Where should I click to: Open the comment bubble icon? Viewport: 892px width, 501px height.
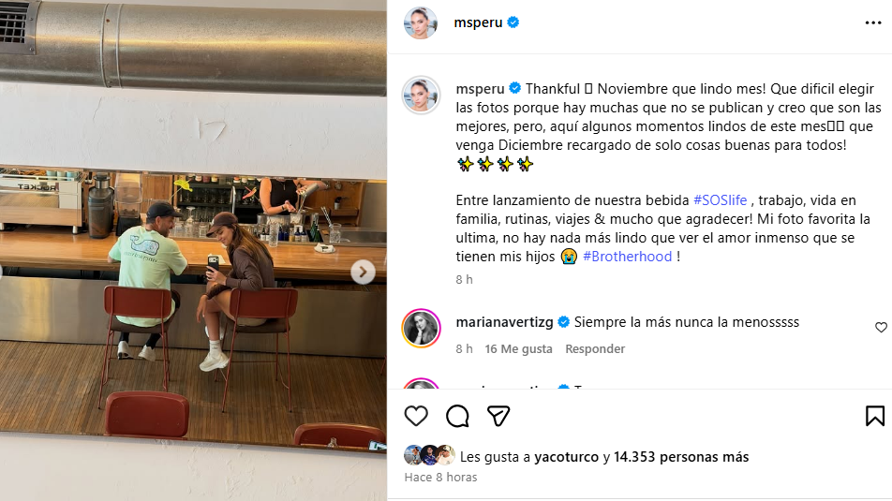[x=457, y=417]
